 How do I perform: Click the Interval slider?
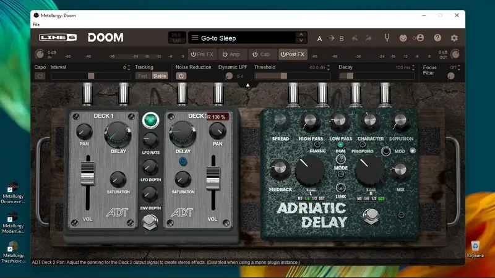pyautogui.click(x=90, y=76)
